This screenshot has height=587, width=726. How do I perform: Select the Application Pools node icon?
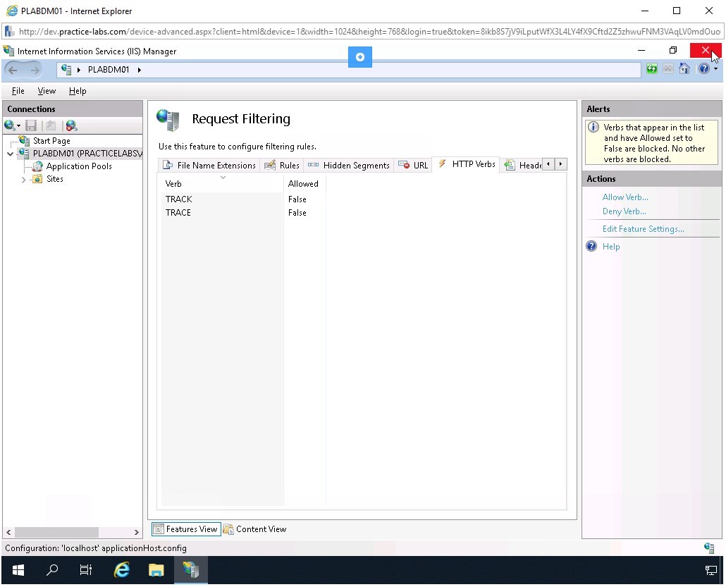pyautogui.click(x=37, y=166)
